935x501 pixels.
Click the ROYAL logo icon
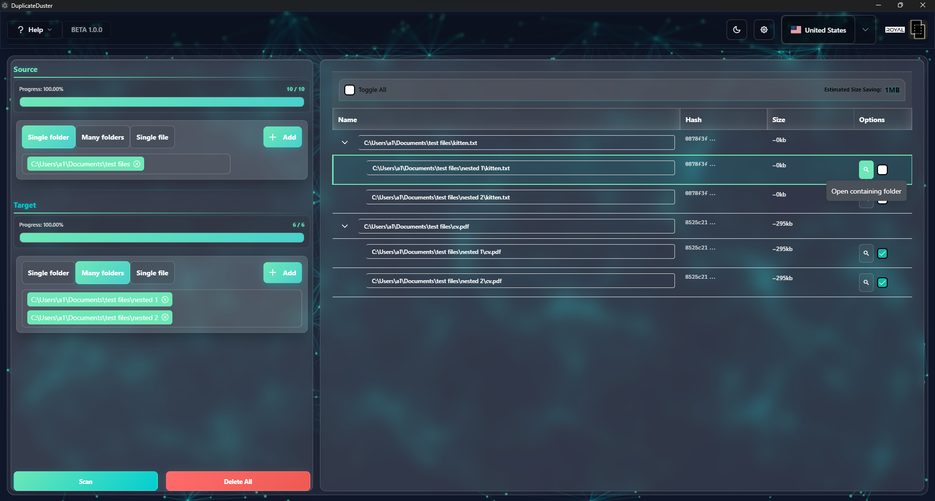pyautogui.click(x=917, y=29)
